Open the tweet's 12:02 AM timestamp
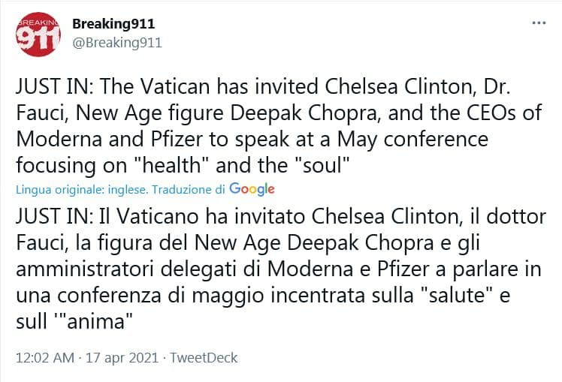This screenshot has height=382, width=562. (x=44, y=358)
